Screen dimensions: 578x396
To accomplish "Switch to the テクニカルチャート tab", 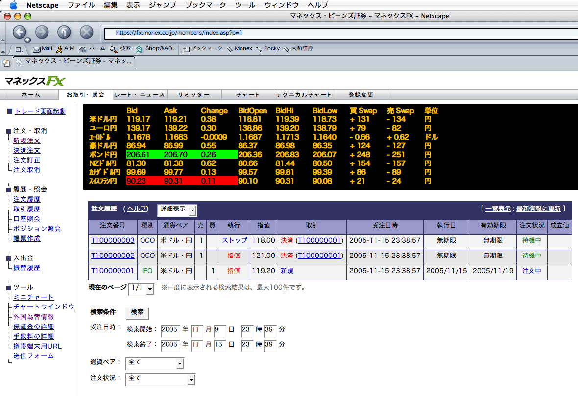I will tap(304, 95).
